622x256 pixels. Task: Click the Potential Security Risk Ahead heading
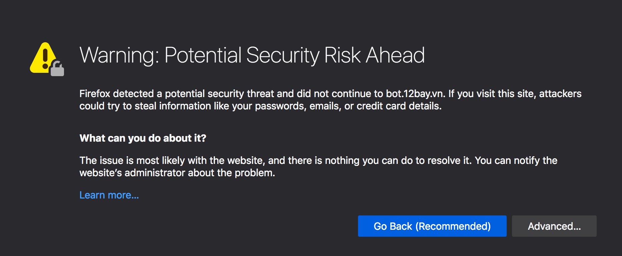[x=295, y=55]
